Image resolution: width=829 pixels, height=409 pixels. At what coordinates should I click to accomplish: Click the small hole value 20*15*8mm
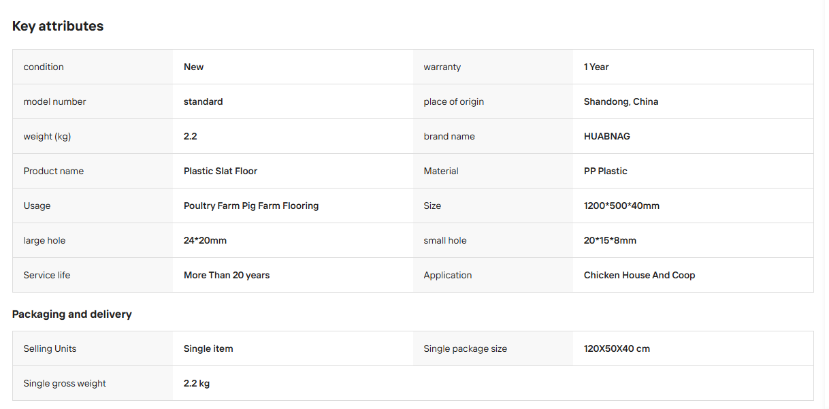[x=610, y=240]
